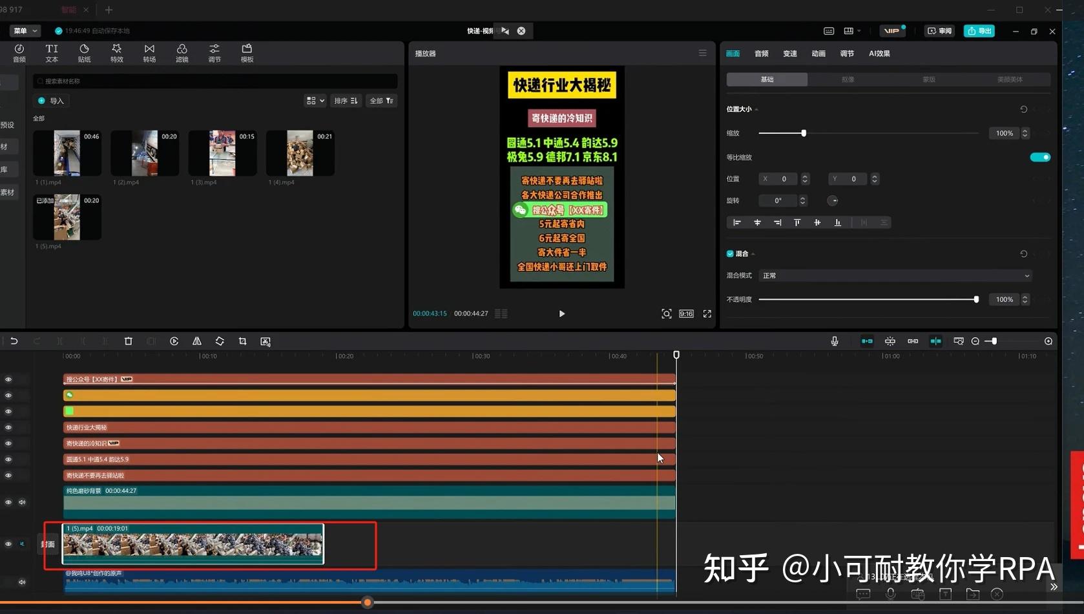Open the 模板 templates panel
1084x614 pixels.
[247, 53]
